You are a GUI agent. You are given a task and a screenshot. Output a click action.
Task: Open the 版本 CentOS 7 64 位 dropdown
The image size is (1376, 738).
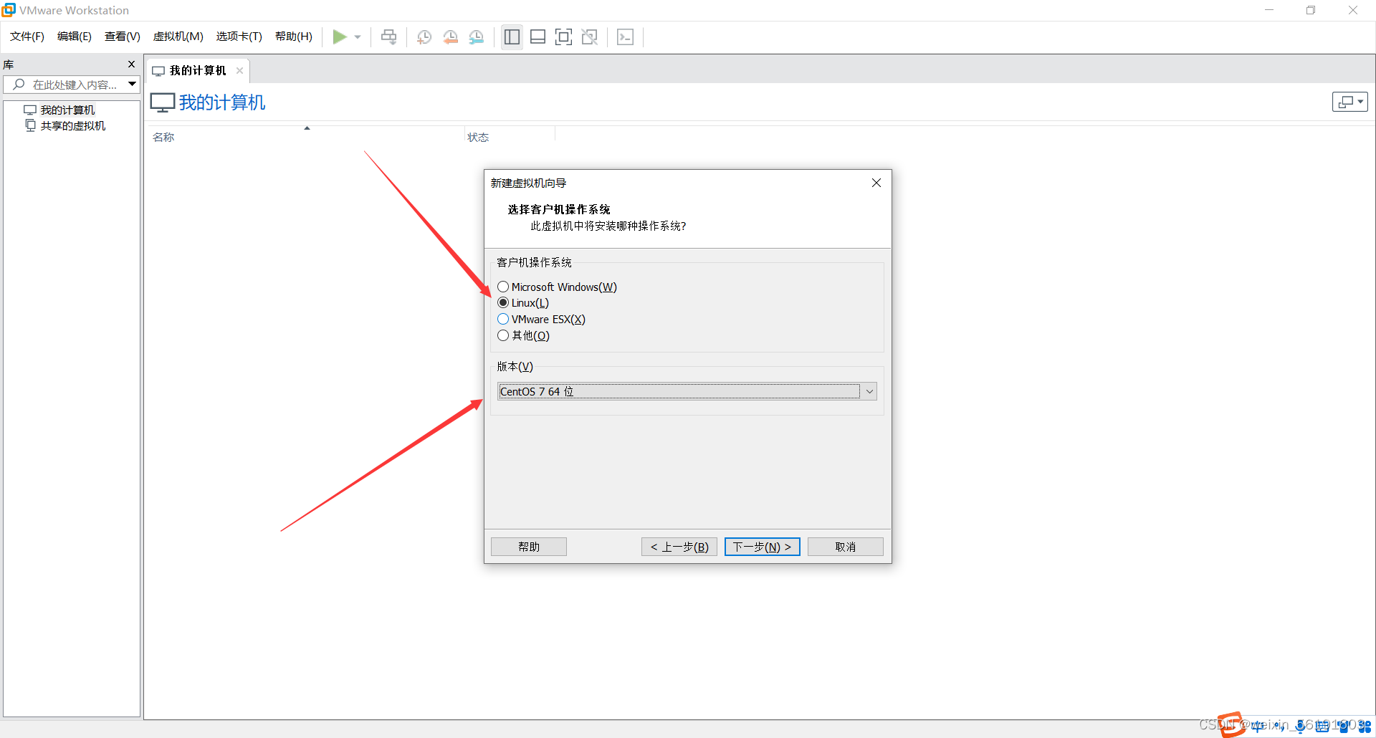click(x=687, y=391)
